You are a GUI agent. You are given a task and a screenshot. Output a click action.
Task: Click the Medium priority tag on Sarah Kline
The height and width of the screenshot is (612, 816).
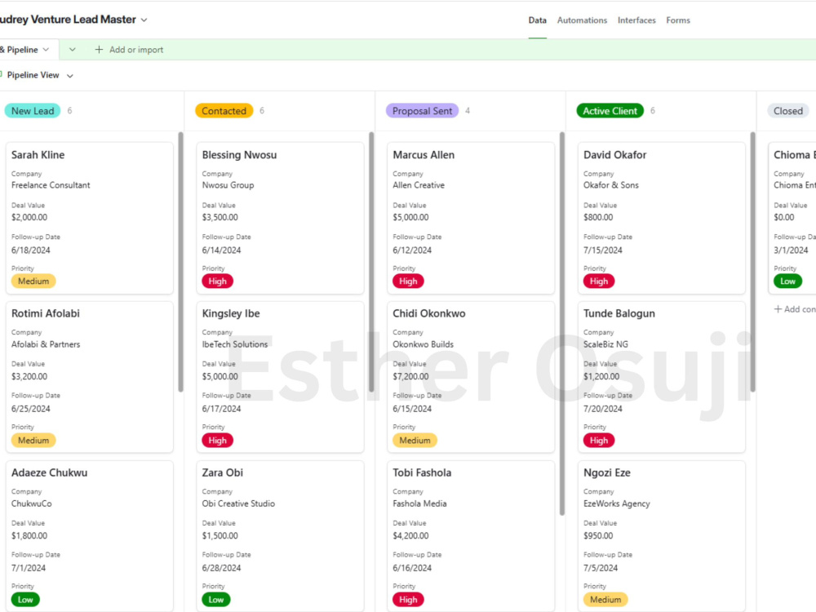click(33, 282)
